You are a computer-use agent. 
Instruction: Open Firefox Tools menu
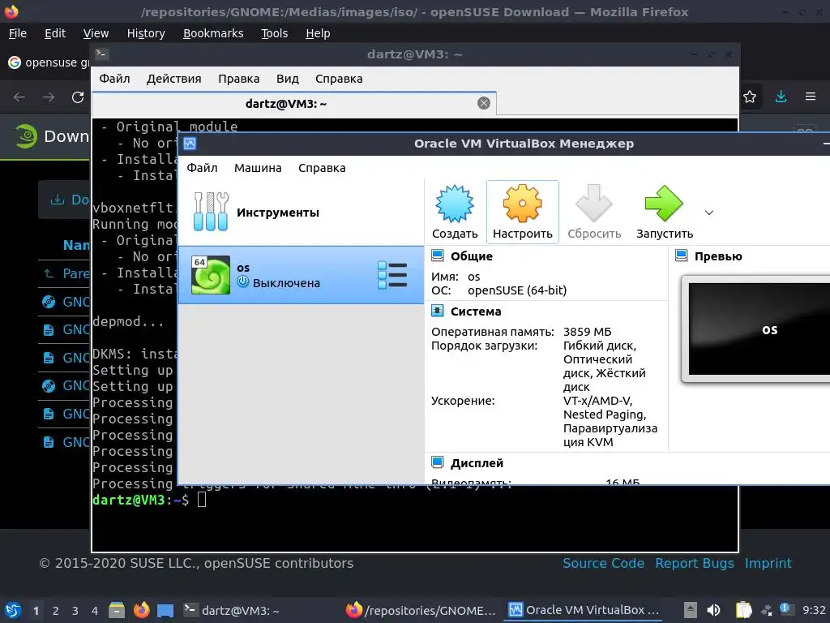(x=274, y=33)
